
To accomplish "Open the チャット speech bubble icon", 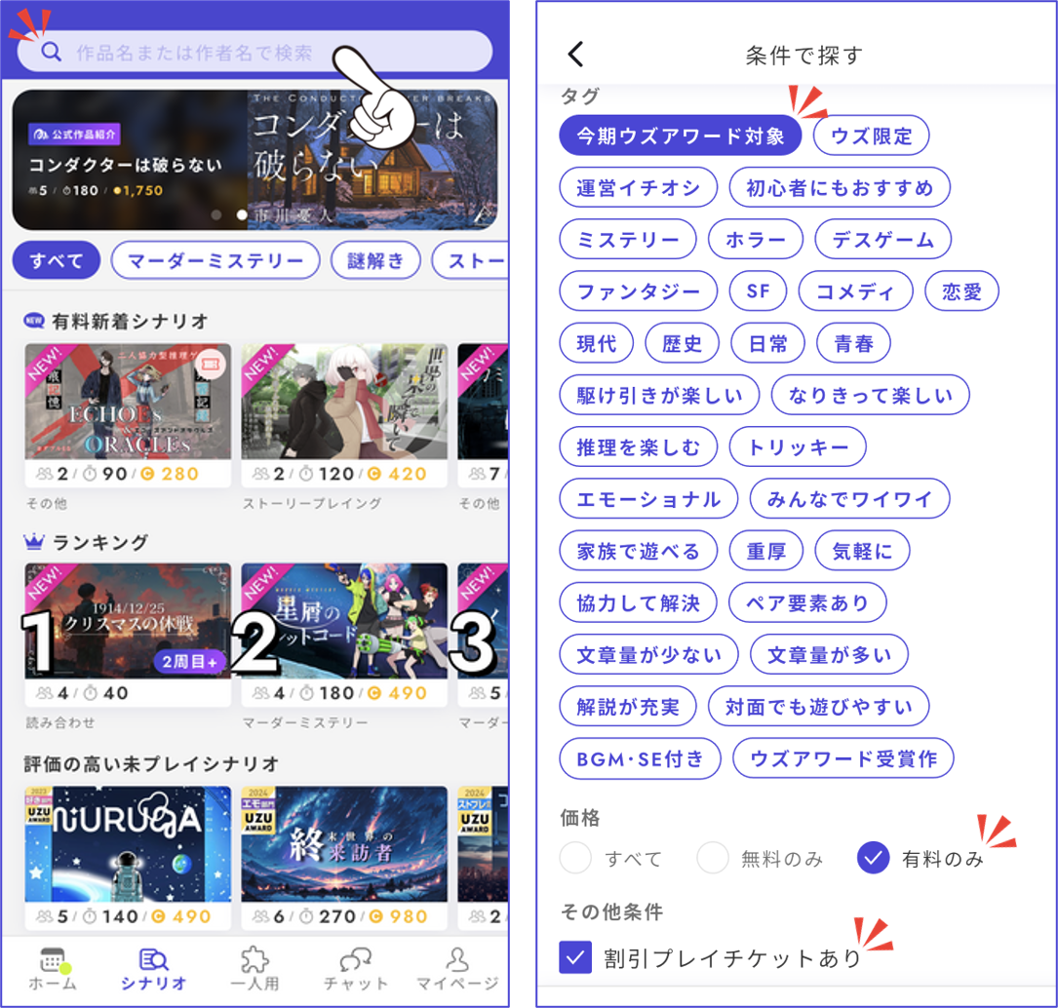I will [x=355, y=960].
